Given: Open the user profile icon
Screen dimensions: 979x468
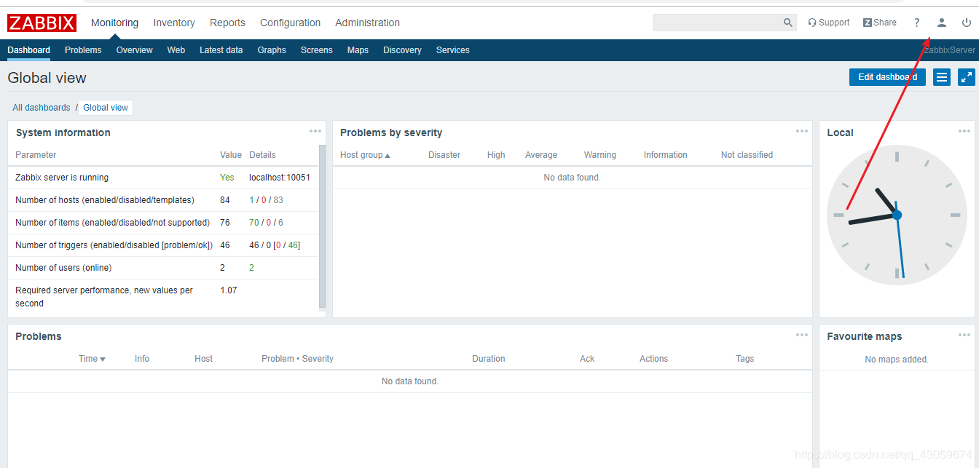Looking at the screenshot, I should [x=941, y=23].
